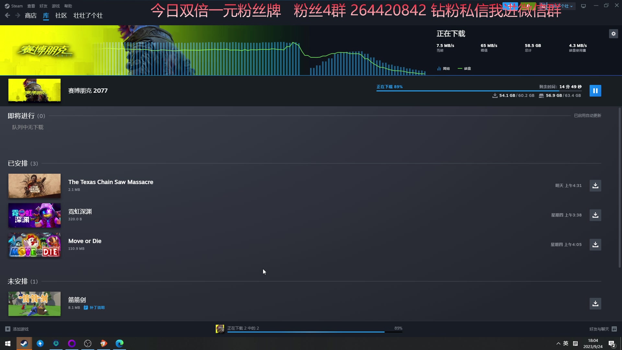Click the 网络 network legend
Screen dimensions: 622x350
point(443,69)
